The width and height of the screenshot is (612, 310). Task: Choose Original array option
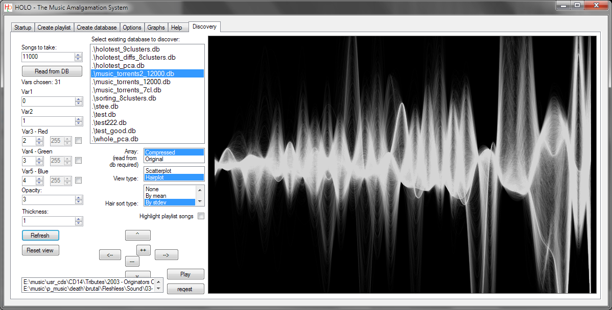pyautogui.click(x=174, y=159)
